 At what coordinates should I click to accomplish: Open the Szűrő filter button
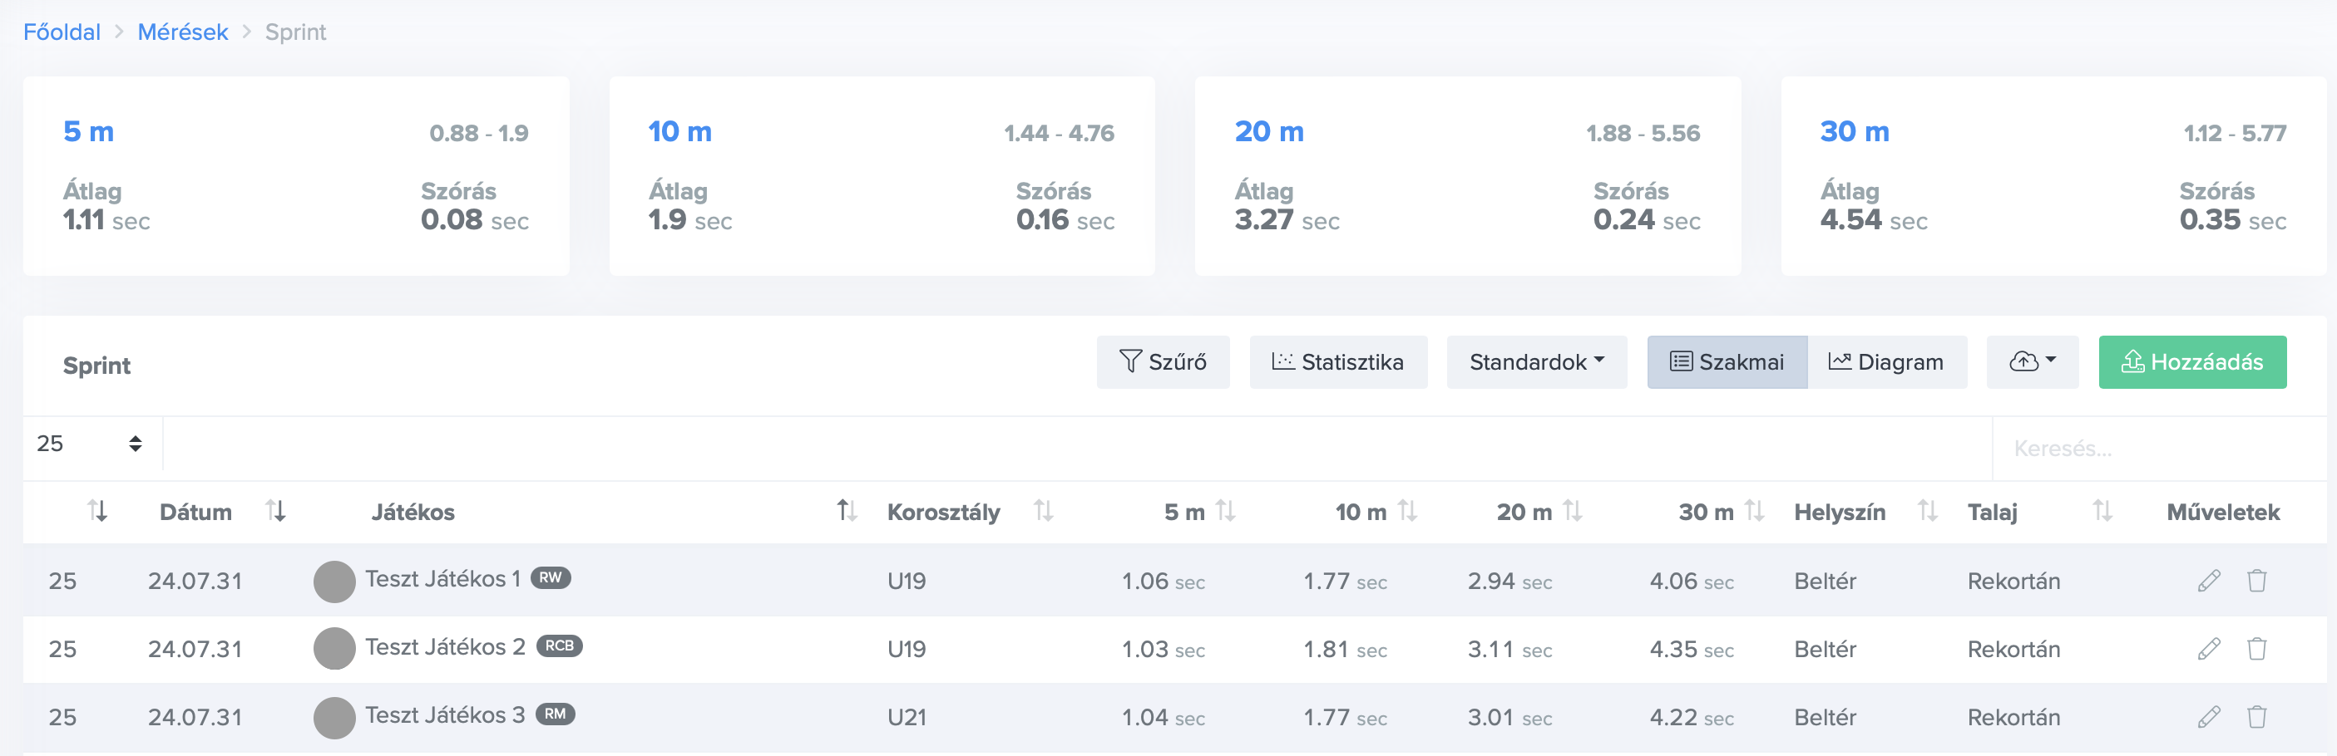(x=1162, y=361)
